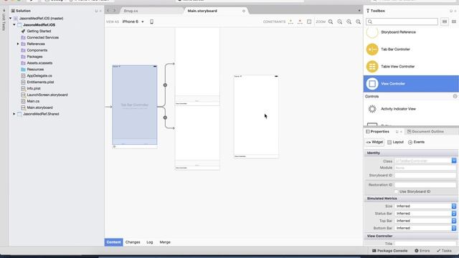459x258 pixels.
Task: Select Assets.xcassets in the solution tree
Action: pyautogui.click(x=39, y=63)
